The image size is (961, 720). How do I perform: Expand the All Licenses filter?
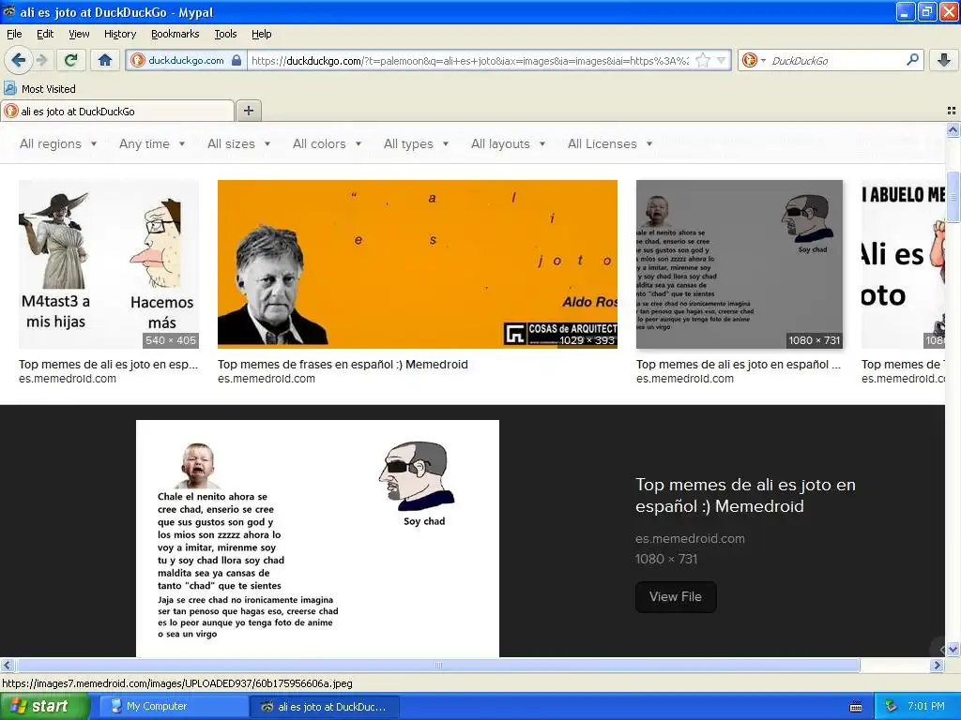[x=610, y=143]
